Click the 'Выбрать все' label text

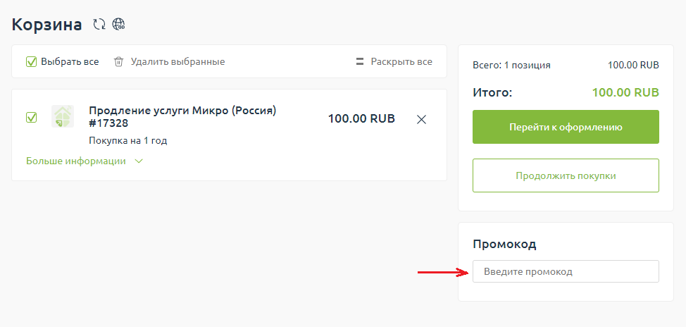[x=70, y=62]
